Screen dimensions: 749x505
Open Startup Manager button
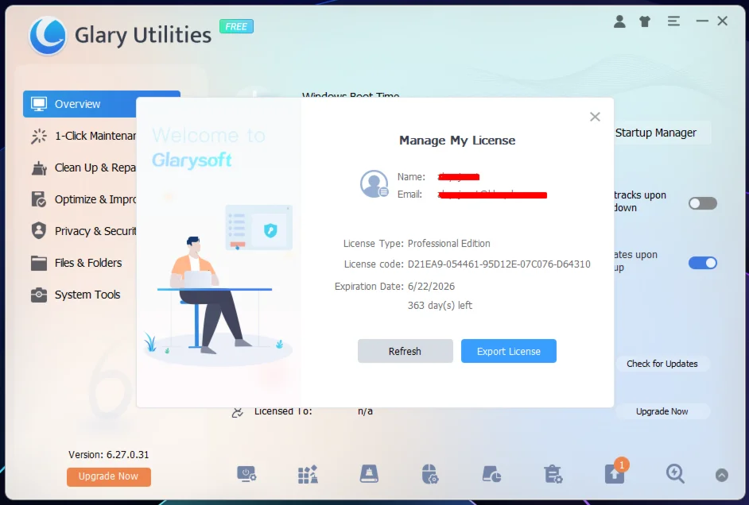click(x=662, y=133)
